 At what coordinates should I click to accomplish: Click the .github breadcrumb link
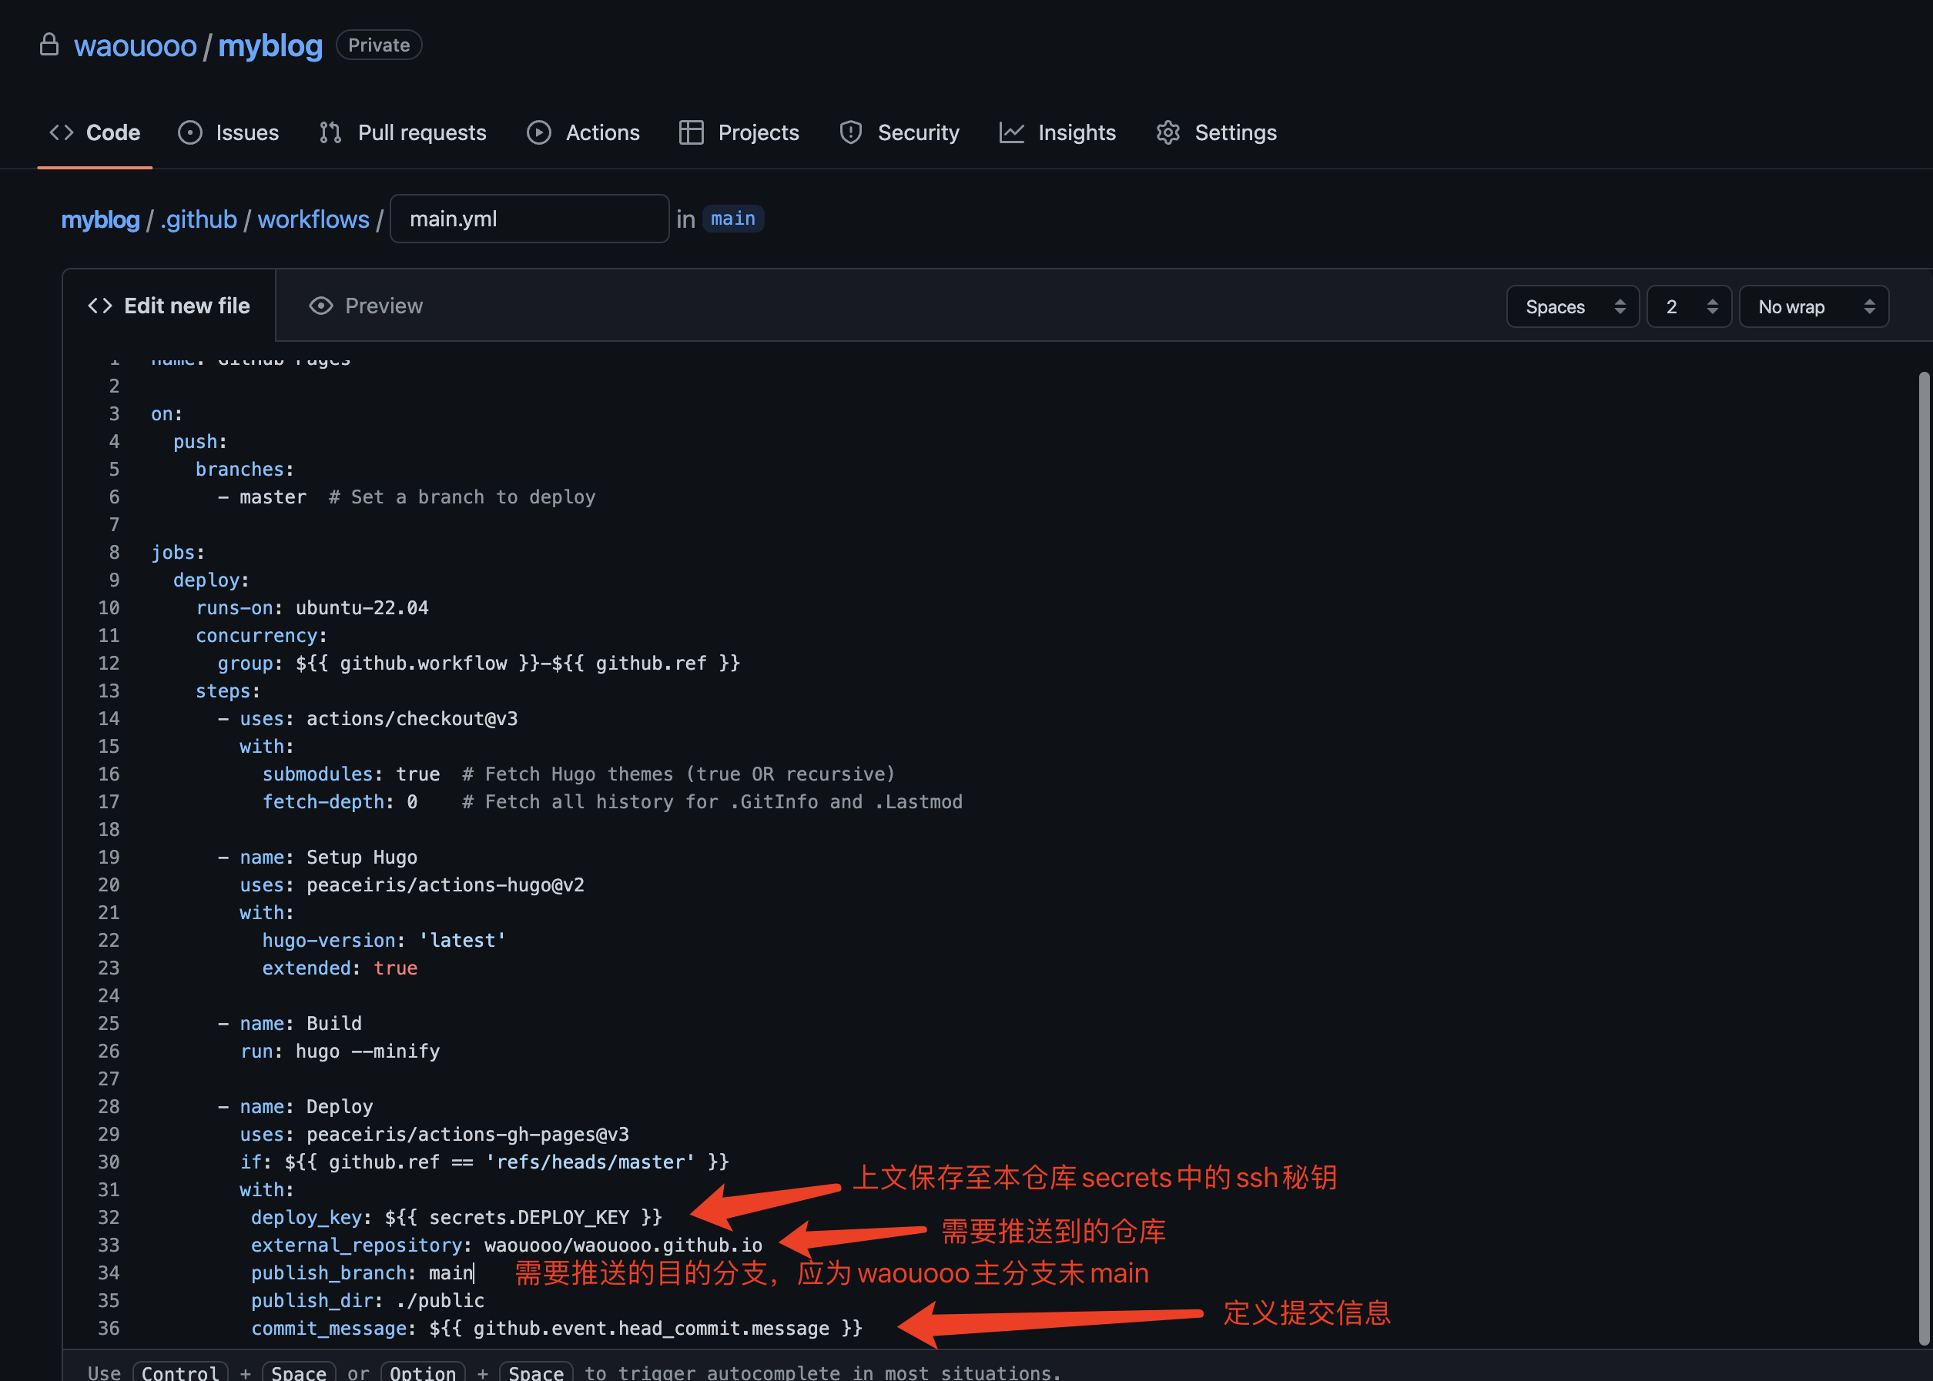[x=198, y=219]
